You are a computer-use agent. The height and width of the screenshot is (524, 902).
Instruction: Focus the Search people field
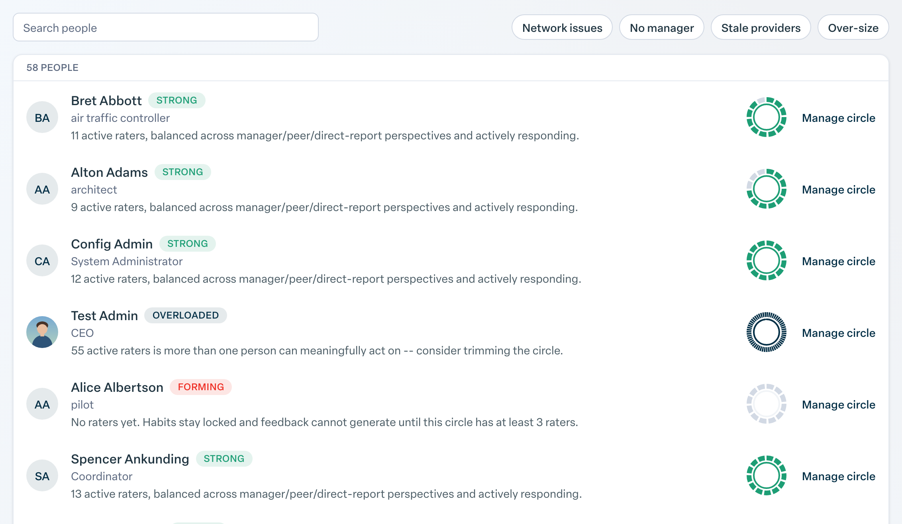coord(166,27)
